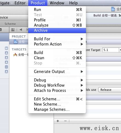Open the Release configuration dropdown

(110, 90)
